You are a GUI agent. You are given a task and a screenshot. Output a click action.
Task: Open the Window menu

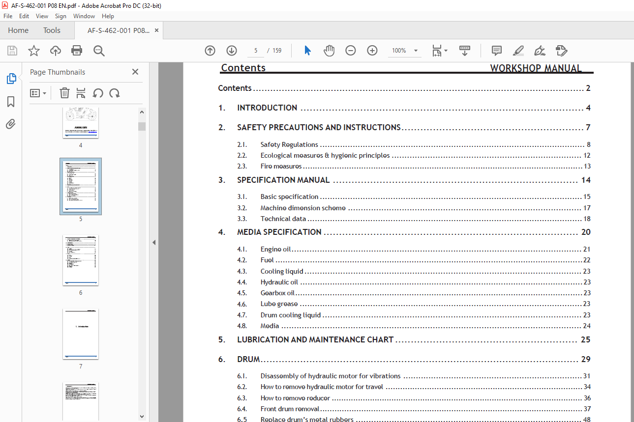[x=84, y=16]
